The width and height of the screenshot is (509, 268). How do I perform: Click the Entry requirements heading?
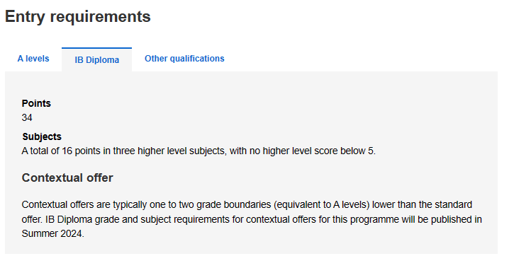78,16
